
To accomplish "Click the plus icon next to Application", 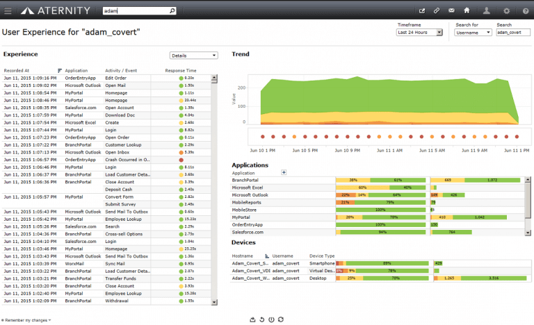I will pyautogui.click(x=284, y=172).
